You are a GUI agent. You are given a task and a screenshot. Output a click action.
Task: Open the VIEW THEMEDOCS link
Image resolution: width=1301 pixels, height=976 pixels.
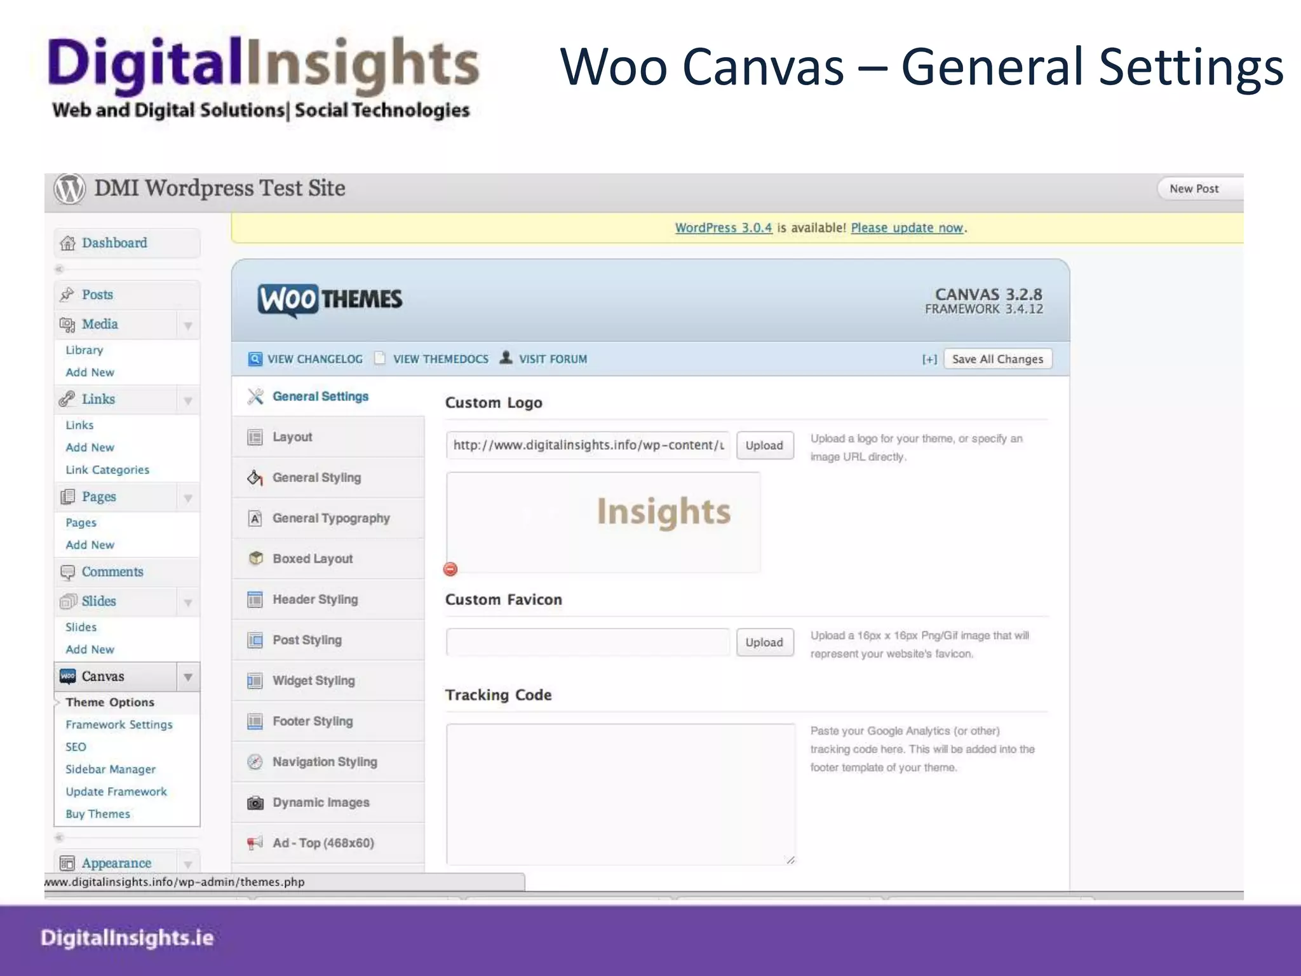pyautogui.click(x=441, y=359)
